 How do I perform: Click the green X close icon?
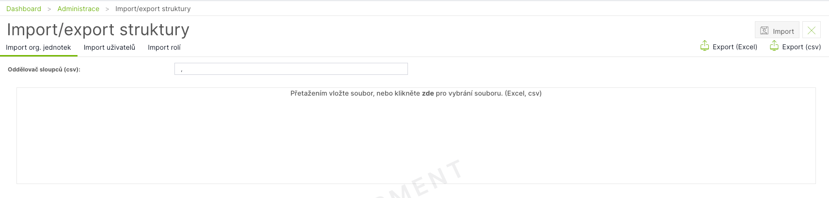812,30
